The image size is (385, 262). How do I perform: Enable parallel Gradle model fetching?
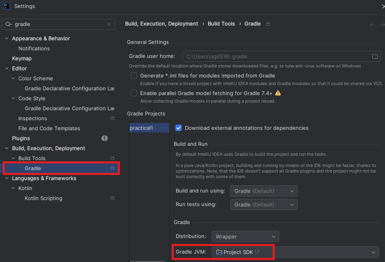pyautogui.click(x=133, y=93)
